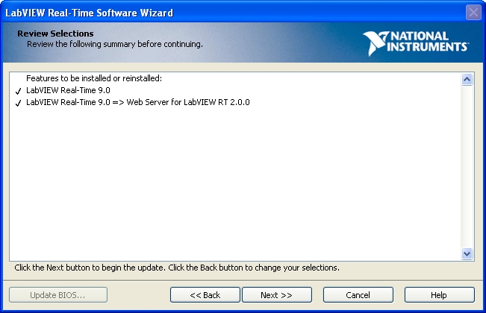Click 'Features to be installed or reinstalled:' heading
Viewport: 486px width, 313px height.
click(94, 78)
